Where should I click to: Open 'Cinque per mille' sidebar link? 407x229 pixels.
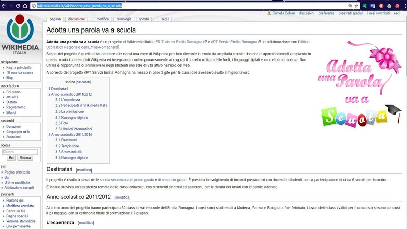coord(18,132)
